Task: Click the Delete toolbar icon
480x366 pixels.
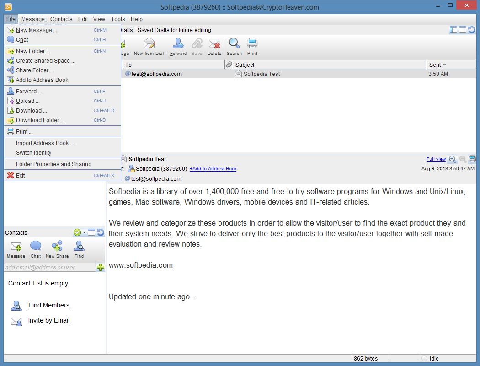Action: tap(214, 44)
